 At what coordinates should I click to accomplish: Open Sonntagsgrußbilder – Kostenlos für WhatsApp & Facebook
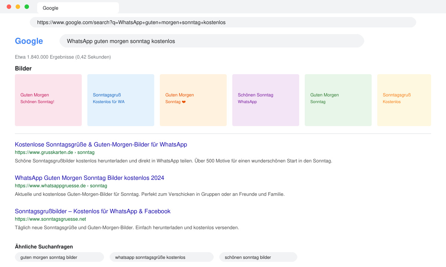(x=93, y=211)
